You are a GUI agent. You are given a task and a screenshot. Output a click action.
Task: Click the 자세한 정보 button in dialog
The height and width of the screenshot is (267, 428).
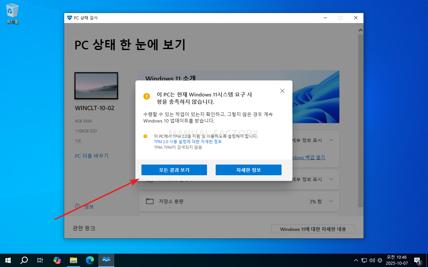[248, 170]
